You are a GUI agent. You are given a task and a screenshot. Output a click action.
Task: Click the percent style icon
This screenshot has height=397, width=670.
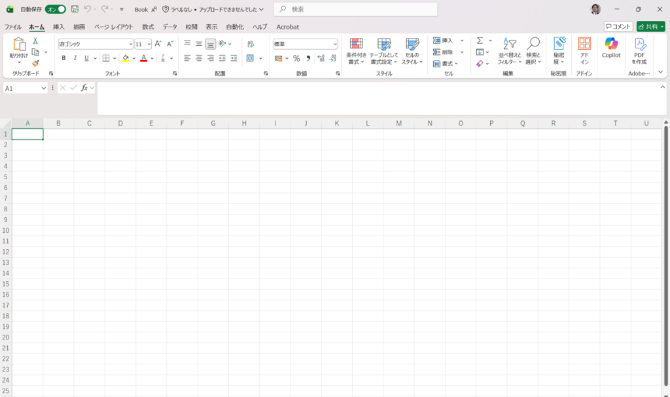[x=296, y=58]
